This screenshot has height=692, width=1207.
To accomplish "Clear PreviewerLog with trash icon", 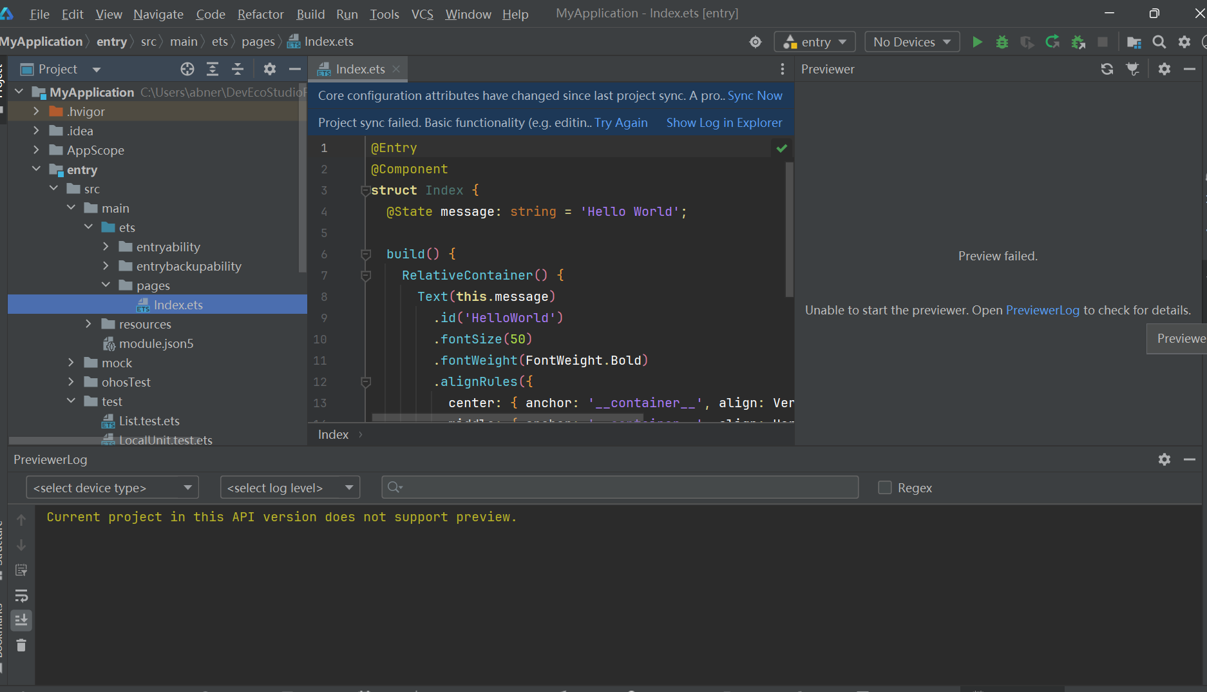I will (21, 645).
